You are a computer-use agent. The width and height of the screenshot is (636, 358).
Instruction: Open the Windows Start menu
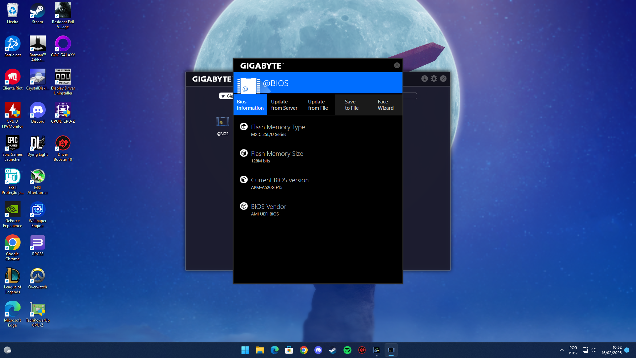click(245, 350)
